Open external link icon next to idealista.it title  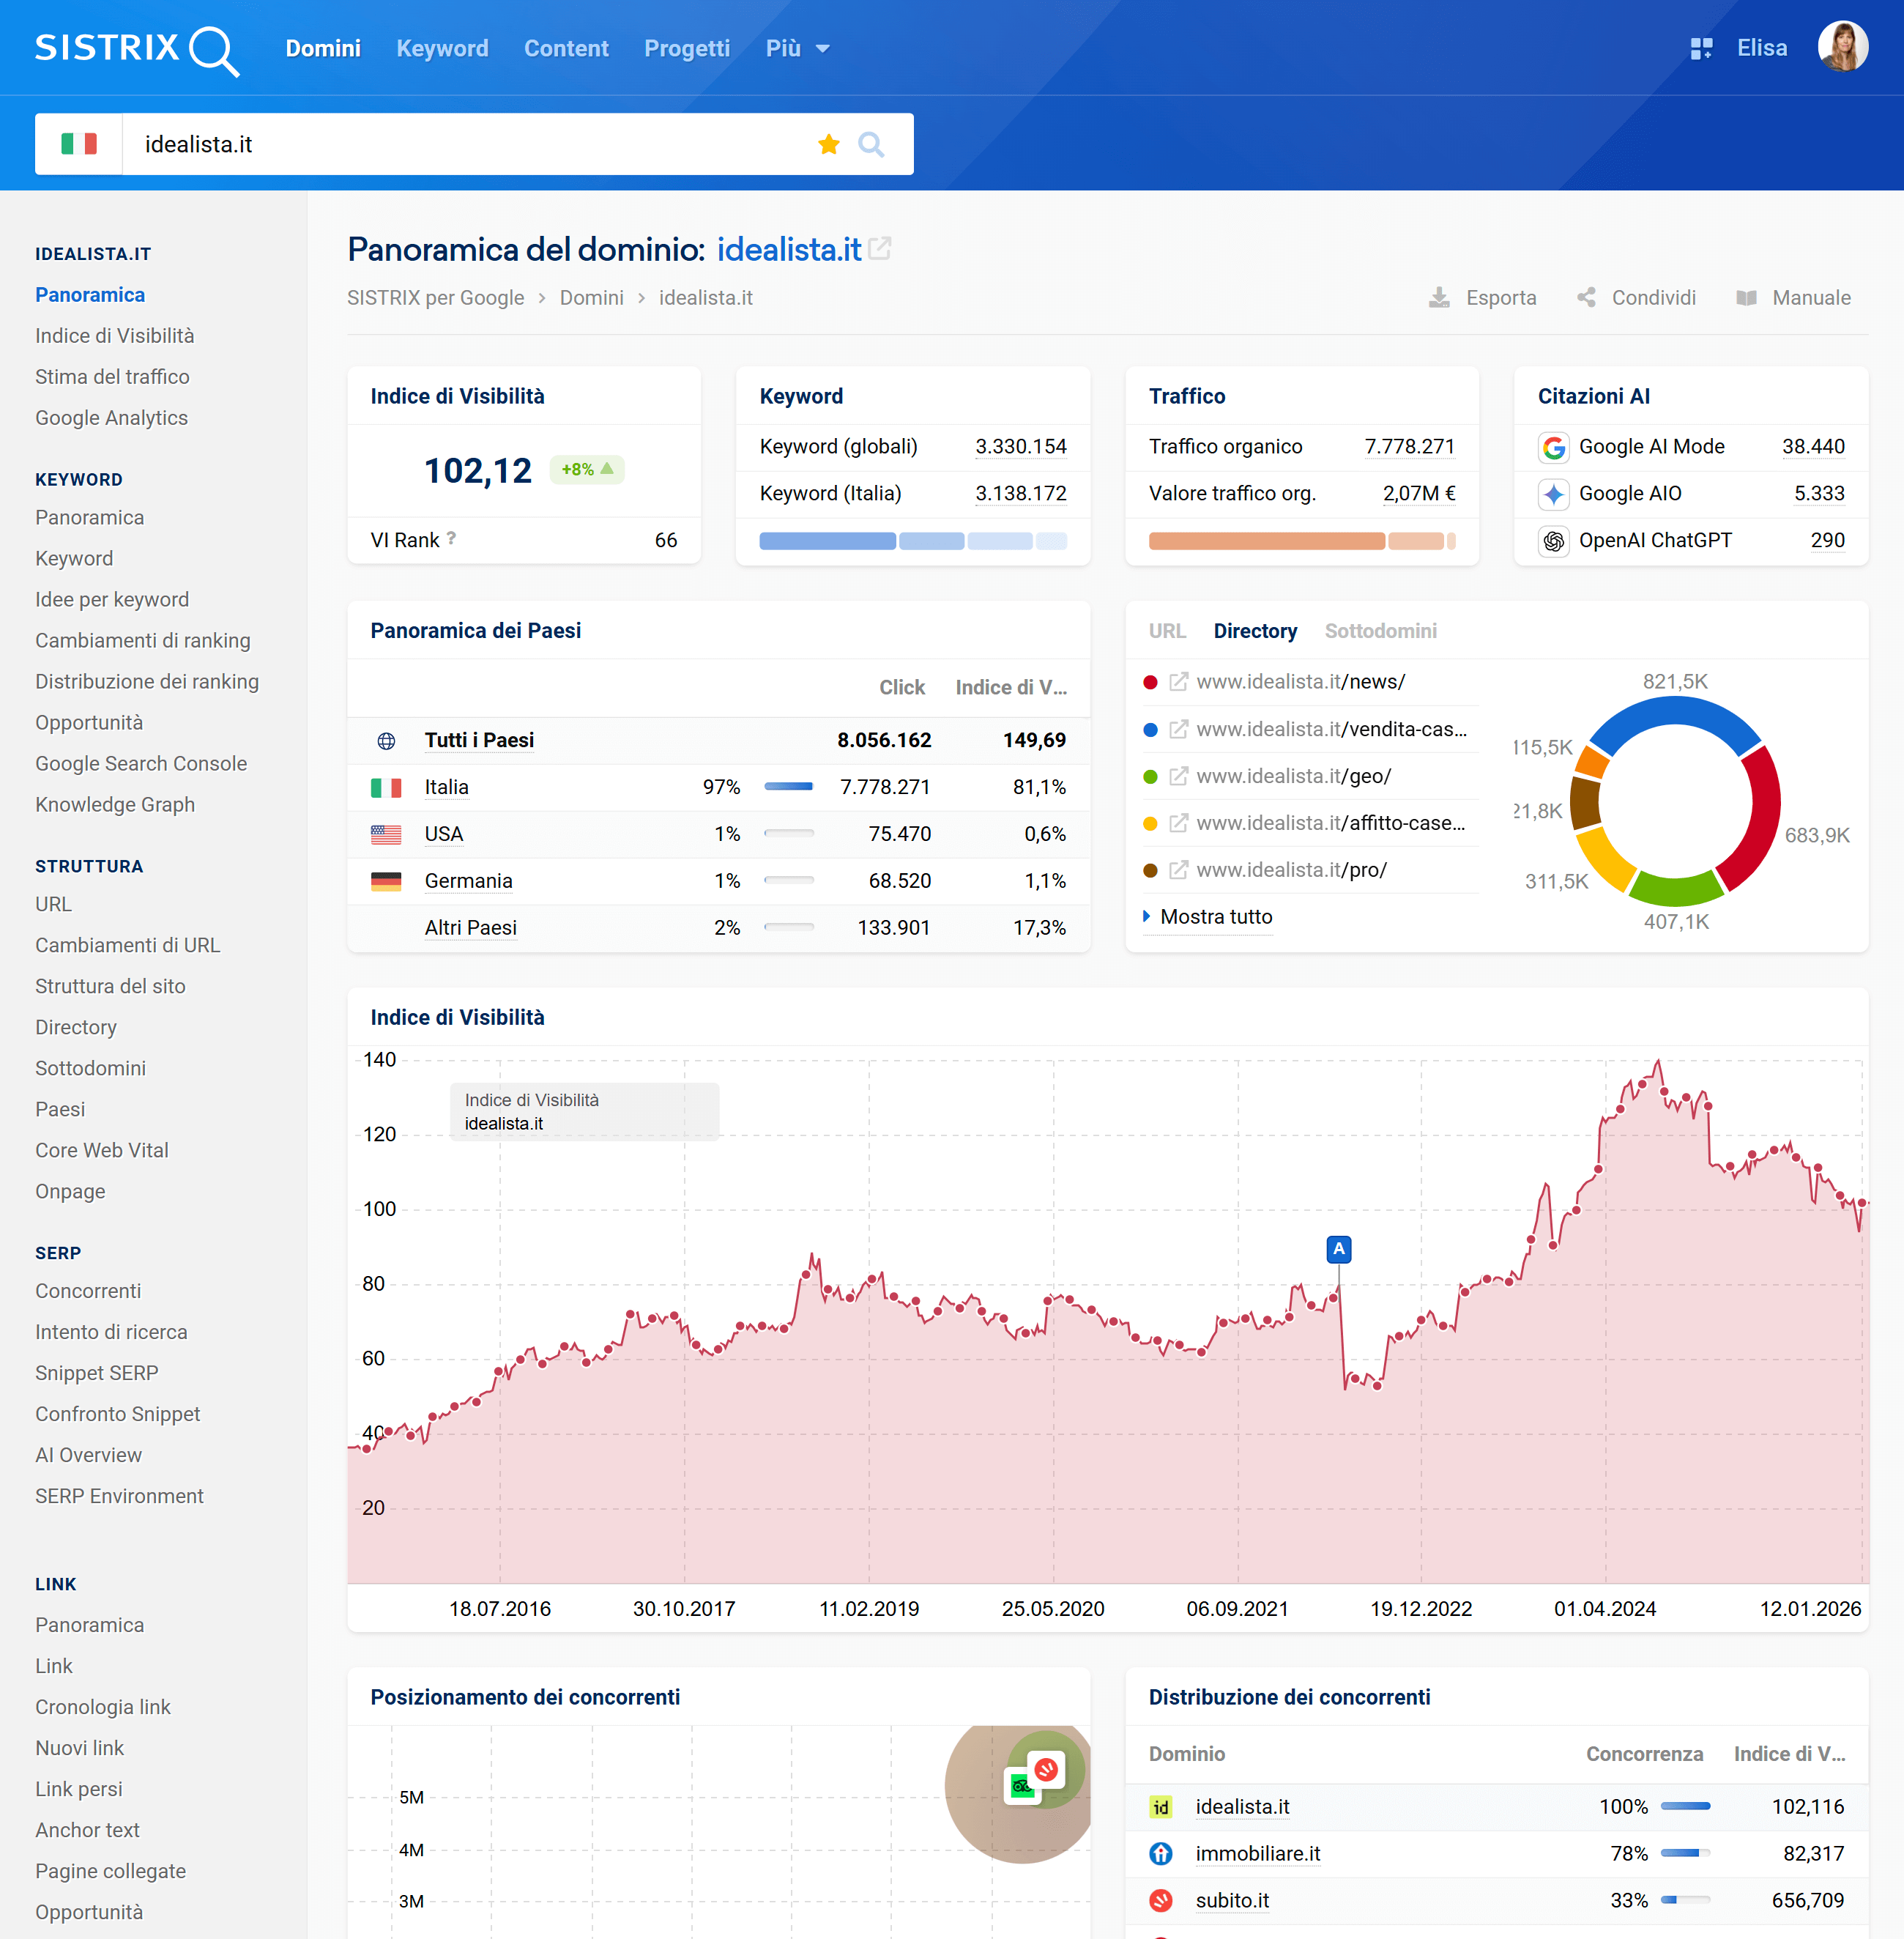pos(880,248)
